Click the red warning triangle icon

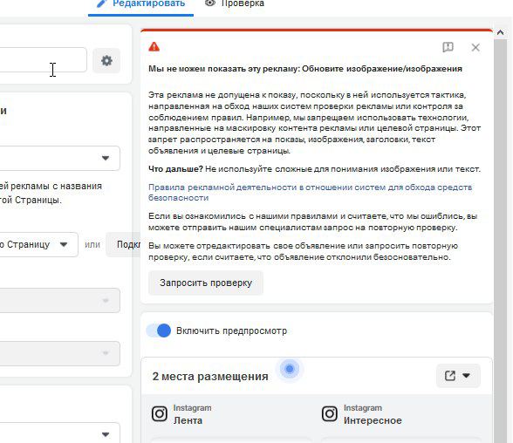pyautogui.click(x=154, y=47)
